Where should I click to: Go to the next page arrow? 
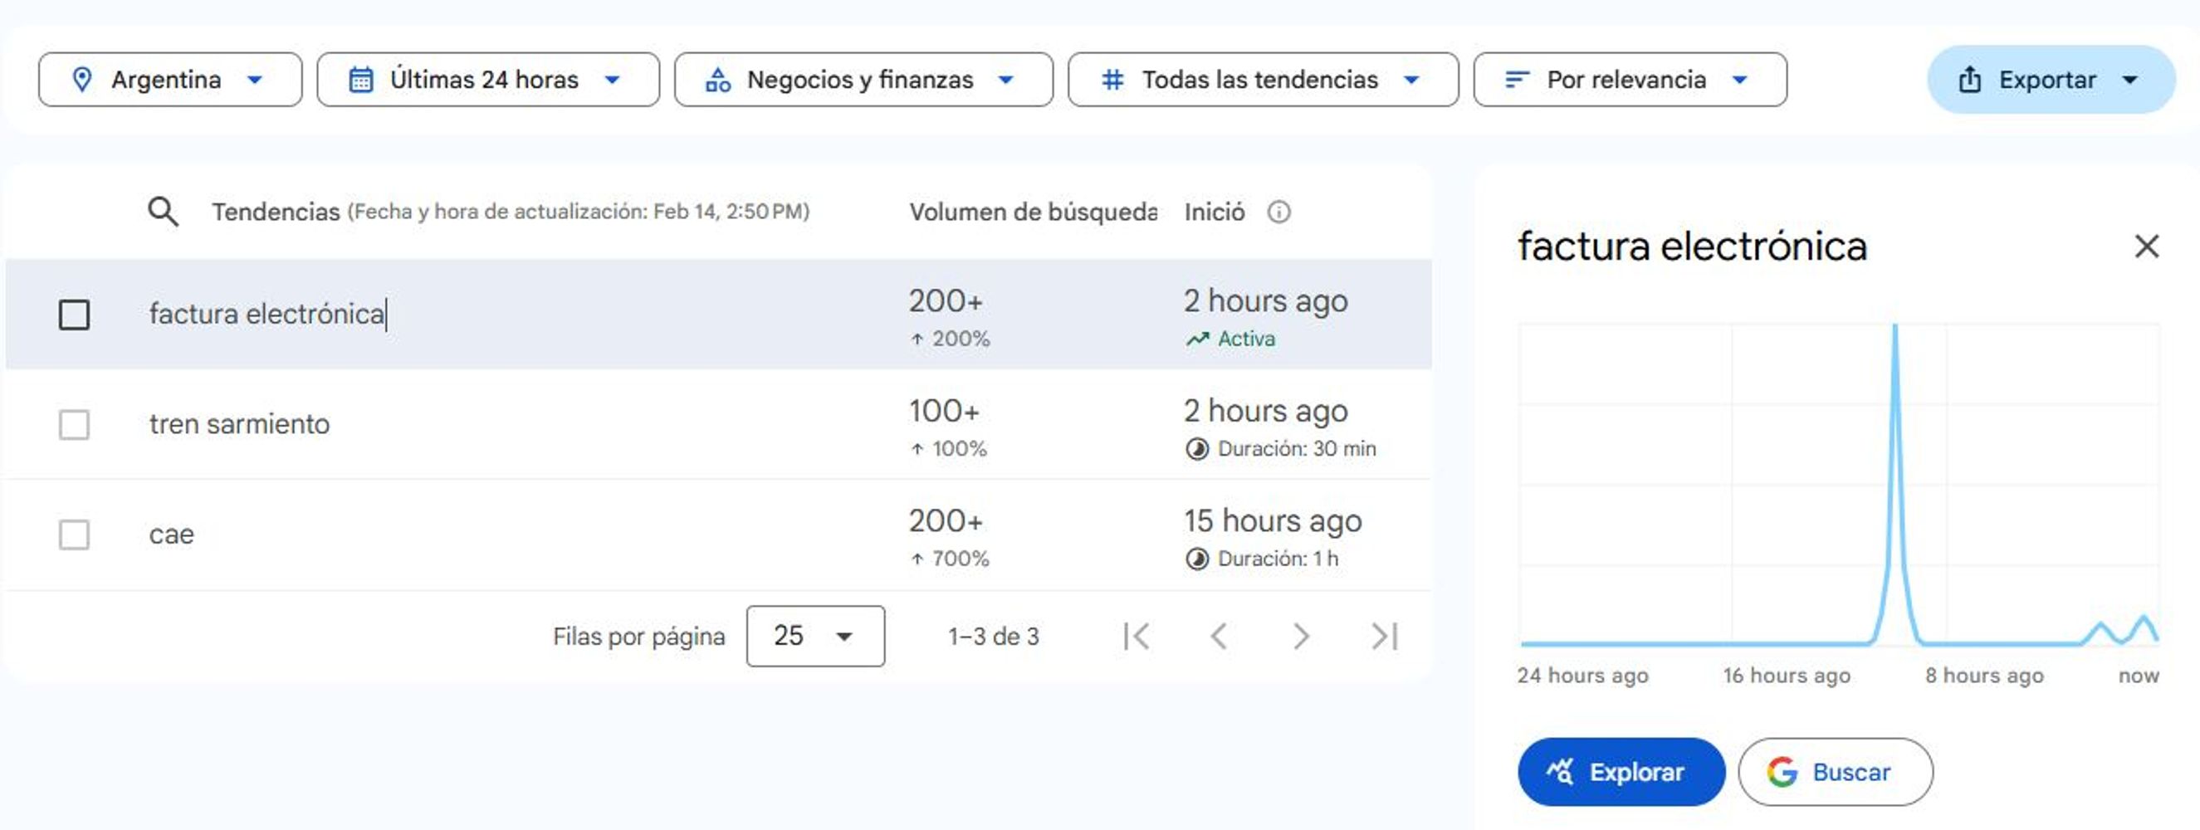click(x=1301, y=636)
